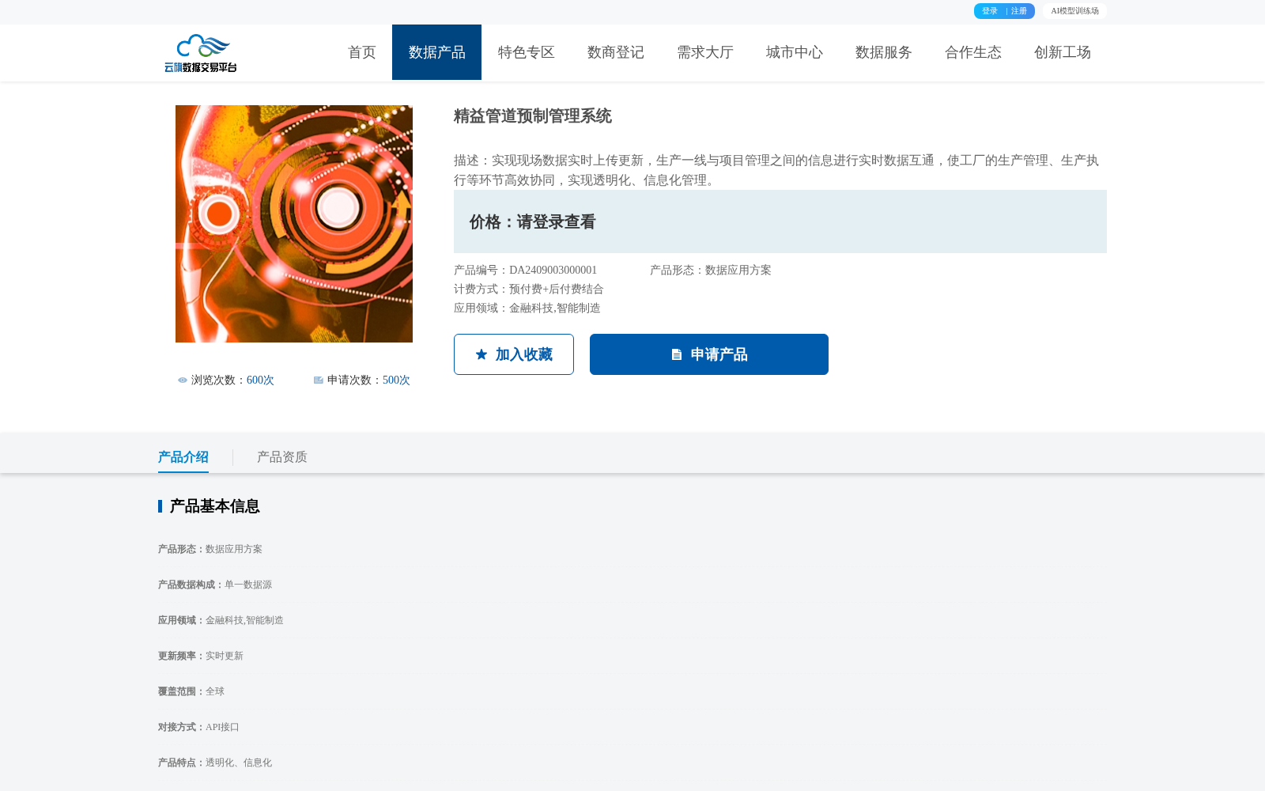1265x791 pixels.
Task: Click the 600次 view count
Action: click(260, 380)
